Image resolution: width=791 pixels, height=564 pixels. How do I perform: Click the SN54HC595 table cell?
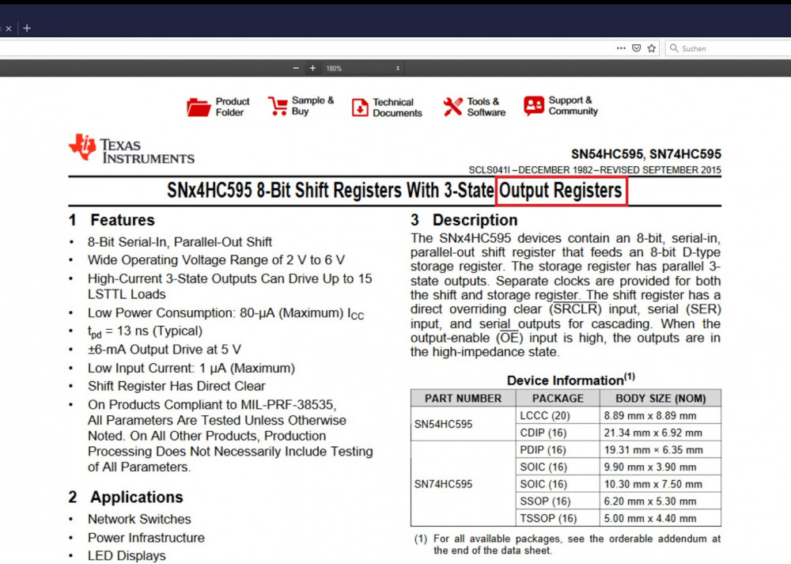463,424
